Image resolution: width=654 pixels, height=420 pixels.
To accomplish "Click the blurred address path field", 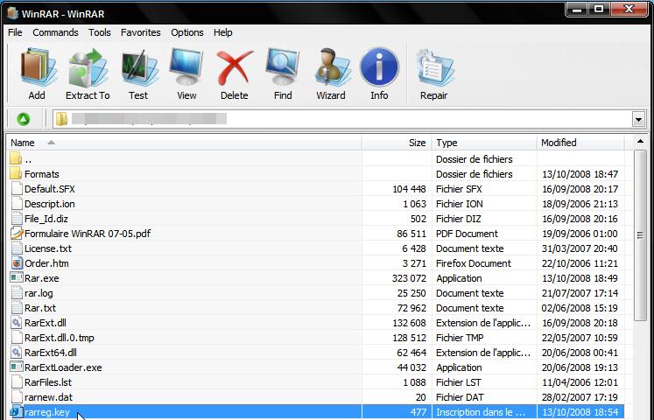I will coord(150,119).
